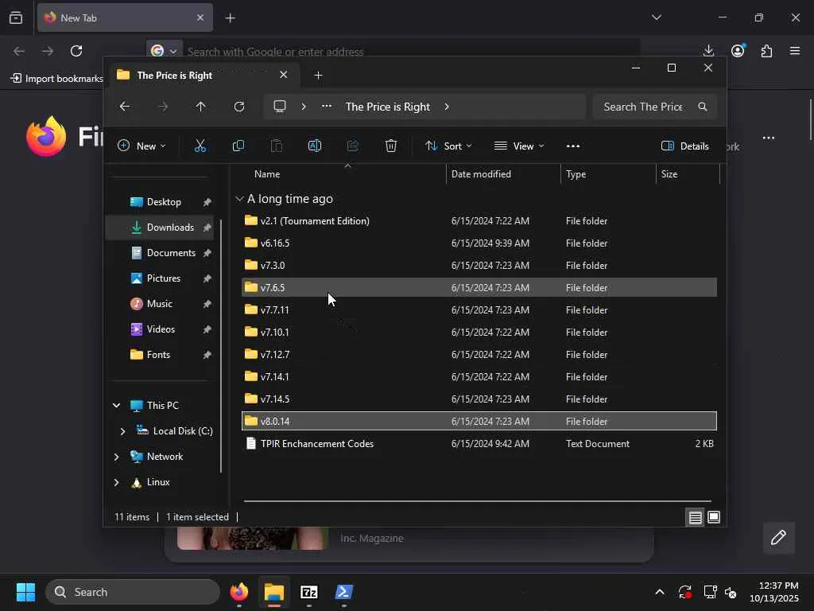This screenshot has width=814, height=611.
Task: Open the Google search engine dropdown in Firefox
Action: point(164,51)
